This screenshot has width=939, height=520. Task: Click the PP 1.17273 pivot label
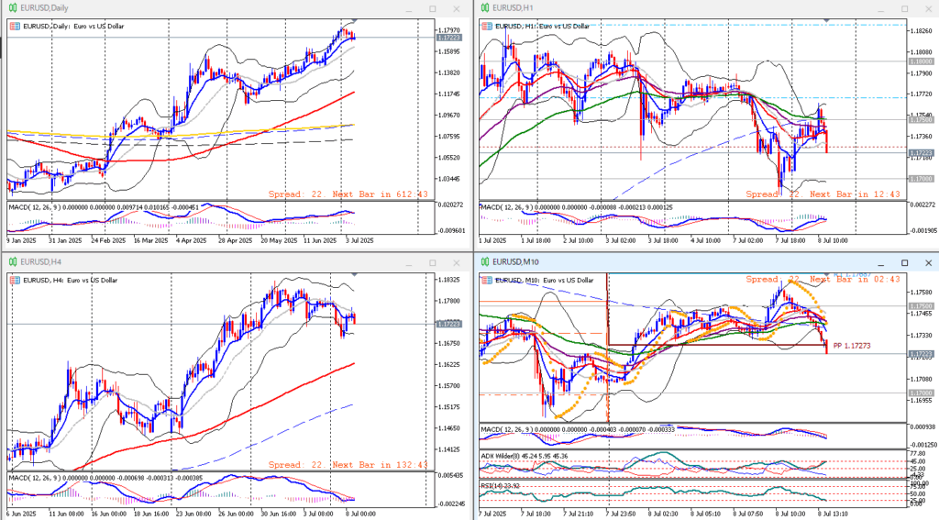tap(852, 346)
